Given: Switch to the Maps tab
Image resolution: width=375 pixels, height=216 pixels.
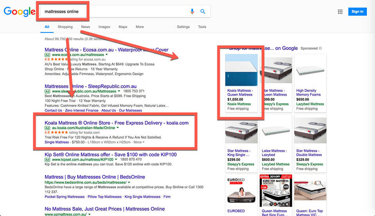Looking at the screenshot, I should (x=123, y=27).
